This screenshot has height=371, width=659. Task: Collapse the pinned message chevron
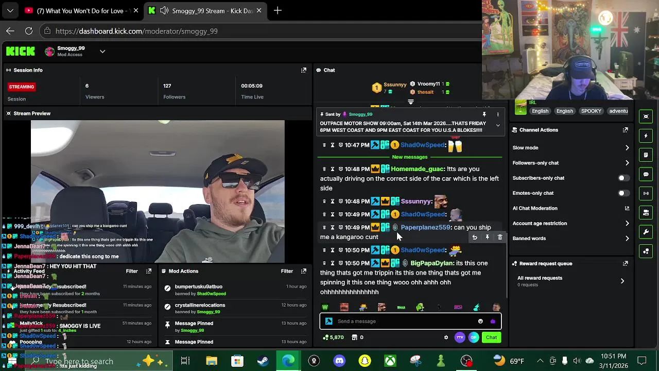[x=498, y=125]
